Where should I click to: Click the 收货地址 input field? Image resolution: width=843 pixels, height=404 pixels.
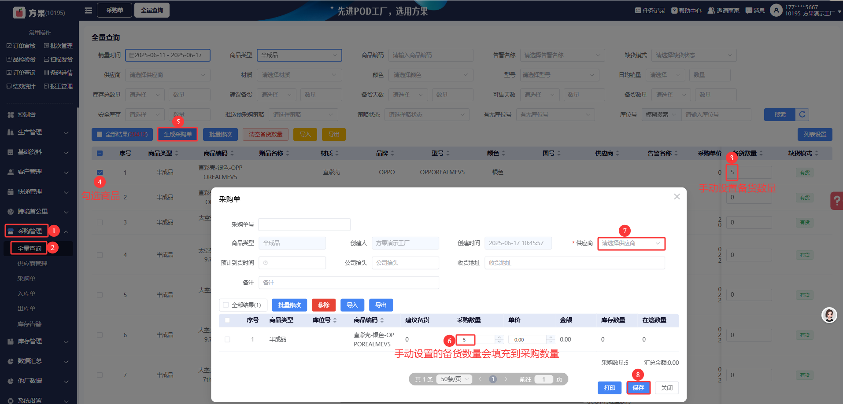(574, 263)
